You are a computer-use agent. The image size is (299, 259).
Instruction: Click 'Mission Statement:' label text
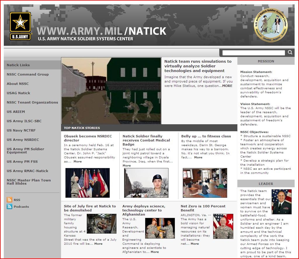(256, 72)
